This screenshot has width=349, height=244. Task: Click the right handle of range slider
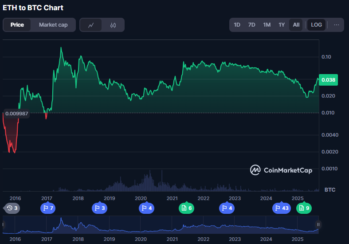click(x=318, y=225)
